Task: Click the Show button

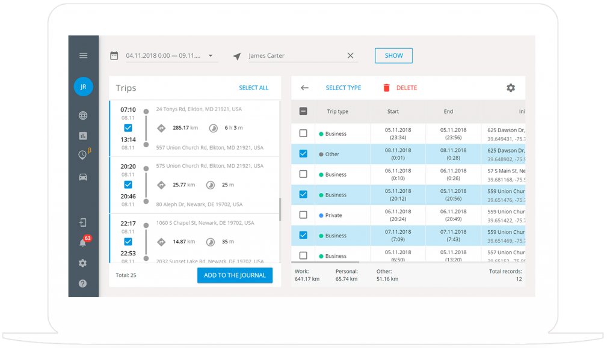Action: [x=393, y=55]
